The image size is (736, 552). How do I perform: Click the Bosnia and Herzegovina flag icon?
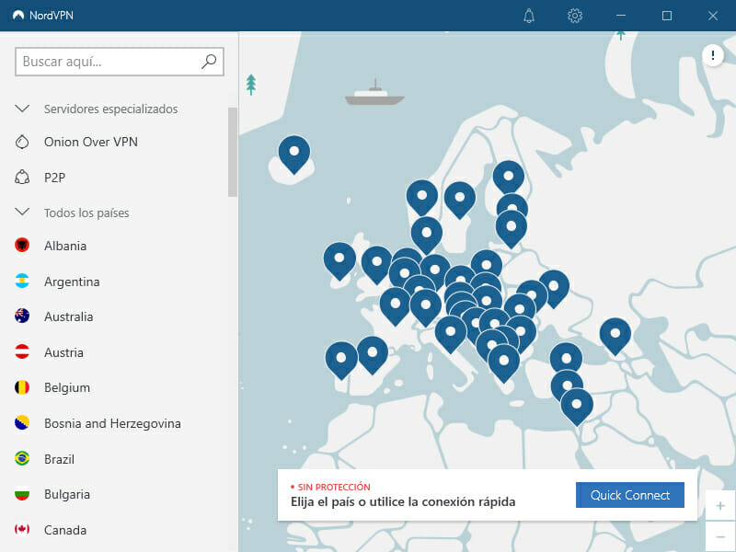[22, 423]
